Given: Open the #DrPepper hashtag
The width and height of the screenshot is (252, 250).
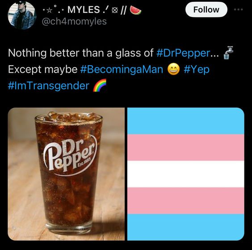Looking at the screenshot, I should point(183,53).
